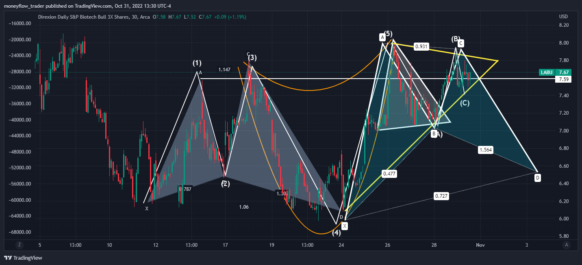
Task: Click the O7.58 open value
Action: coord(159,17)
